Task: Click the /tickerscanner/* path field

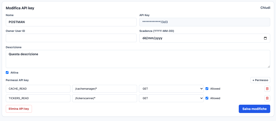Action: [x=104, y=98]
